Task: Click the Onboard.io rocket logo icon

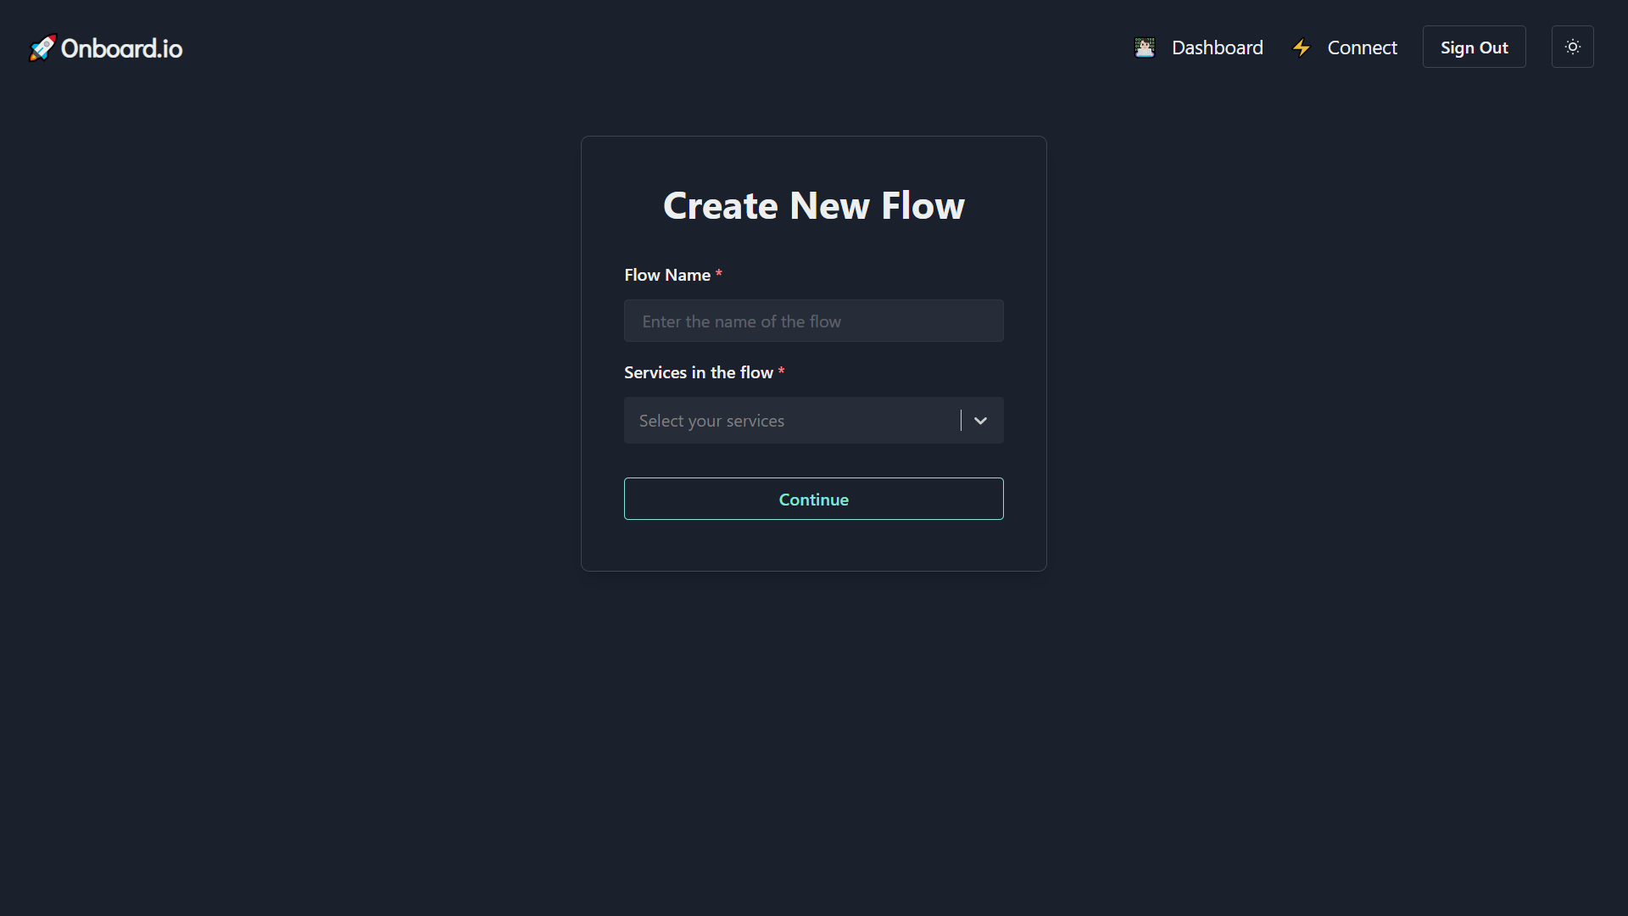Action: coord(42,48)
